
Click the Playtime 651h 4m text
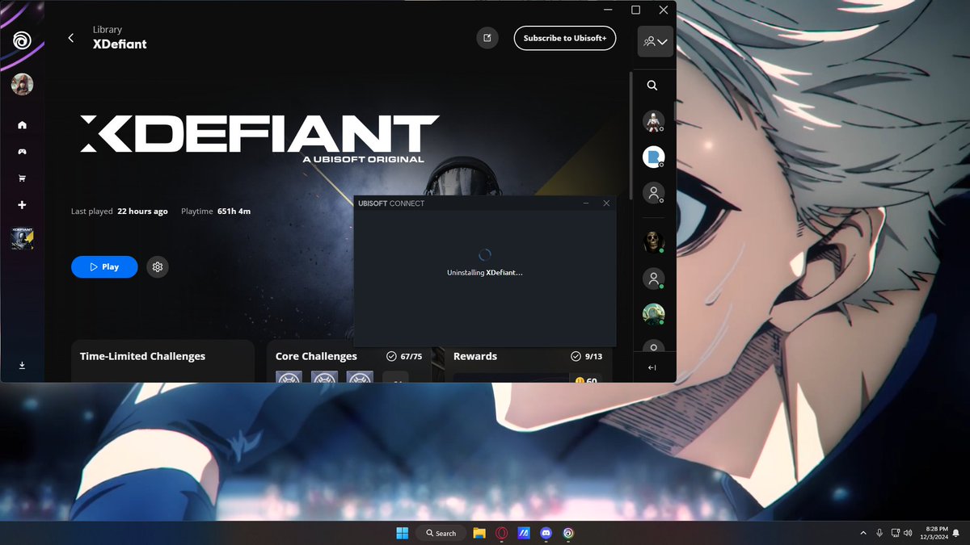[x=216, y=212]
